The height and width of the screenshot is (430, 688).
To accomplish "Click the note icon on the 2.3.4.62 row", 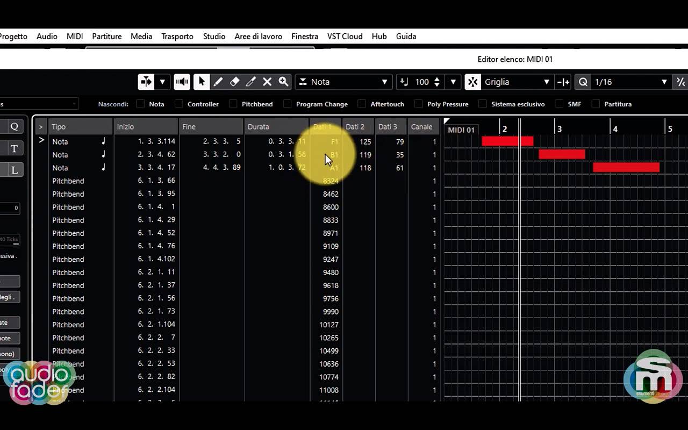I will [x=103, y=154].
